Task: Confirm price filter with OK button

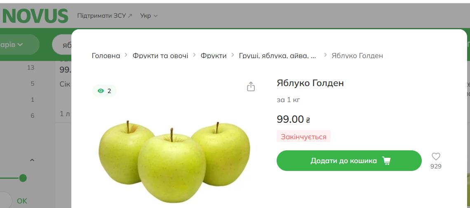Action: 22,201
